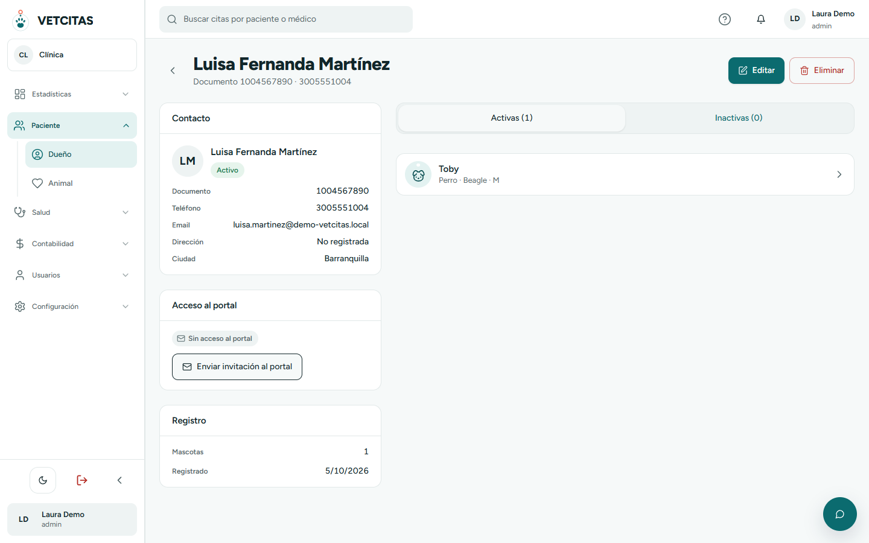Click the 'No registrada' address value

click(x=343, y=241)
